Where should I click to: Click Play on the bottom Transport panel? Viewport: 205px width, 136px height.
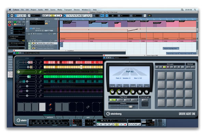pos(121,124)
